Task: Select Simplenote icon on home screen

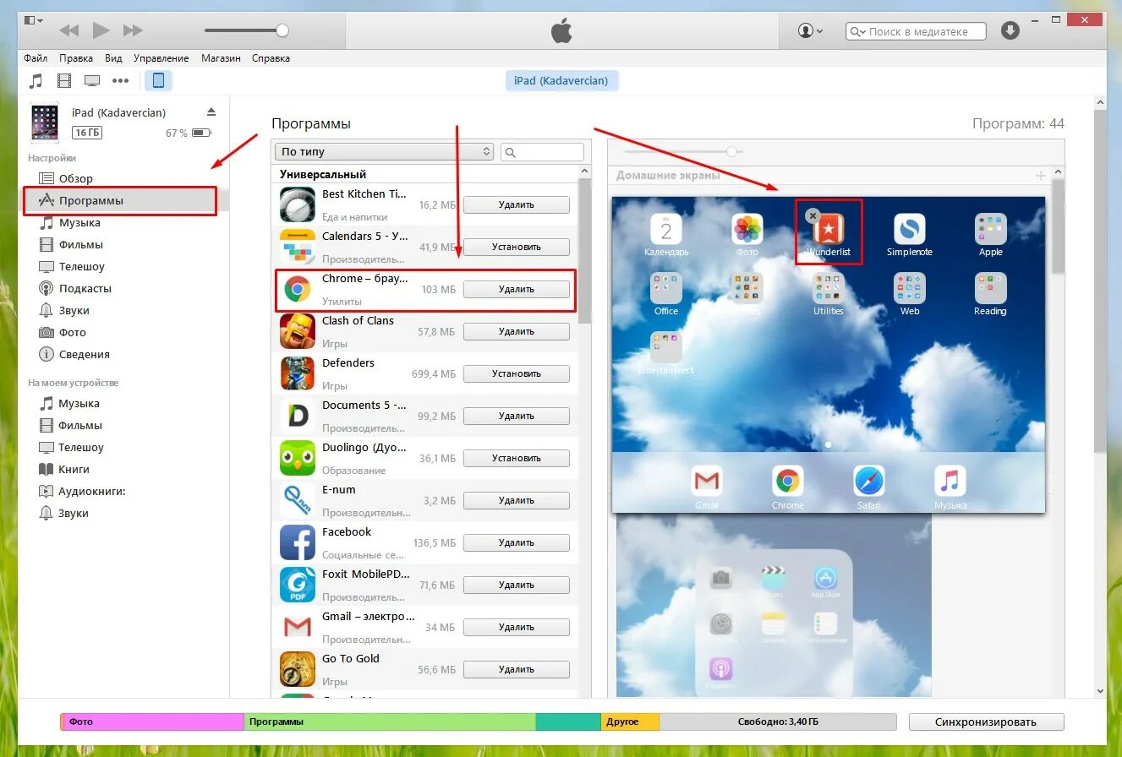Action: [910, 229]
